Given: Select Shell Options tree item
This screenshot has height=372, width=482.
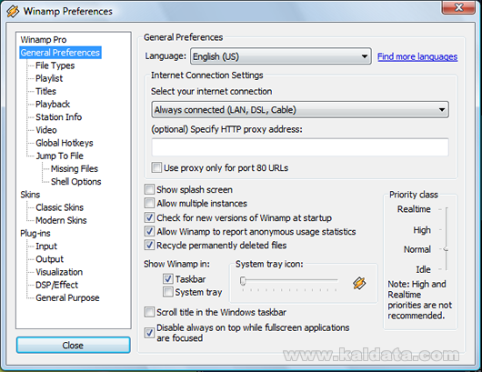Looking at the screenshot, I should [75, 182].
